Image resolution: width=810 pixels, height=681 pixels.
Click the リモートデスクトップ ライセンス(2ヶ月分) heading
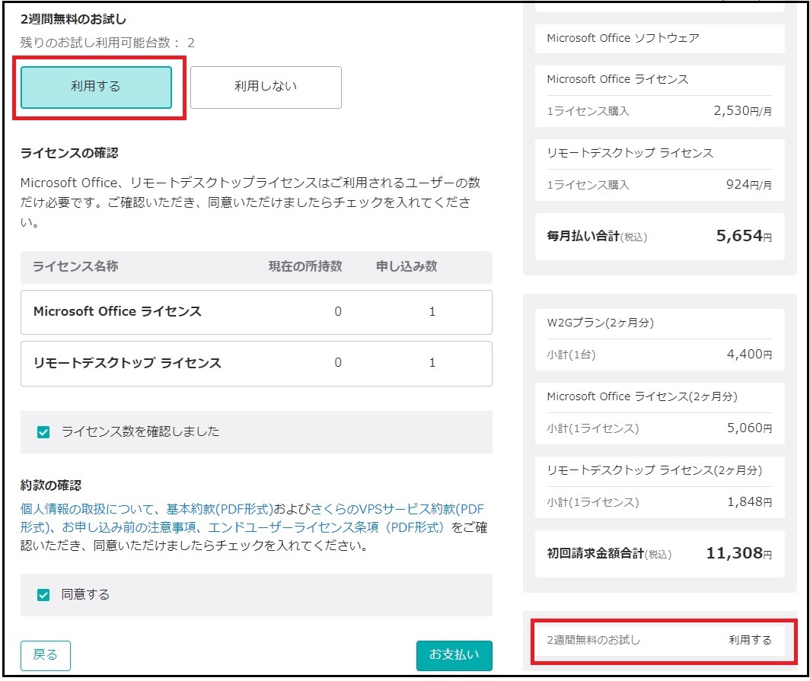[655, 470]
